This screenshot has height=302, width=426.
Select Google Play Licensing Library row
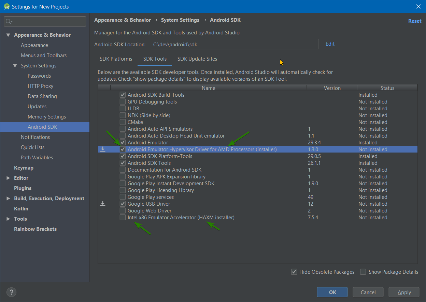(258, 190)
